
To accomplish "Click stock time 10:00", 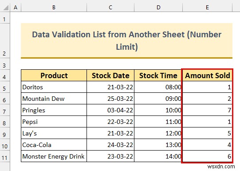I will 158,110.
